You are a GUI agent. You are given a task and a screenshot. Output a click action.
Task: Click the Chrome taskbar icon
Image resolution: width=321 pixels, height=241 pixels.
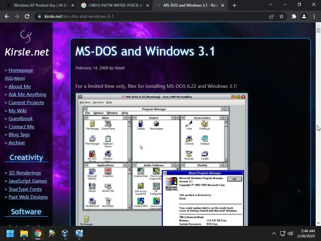click(38, 233)
